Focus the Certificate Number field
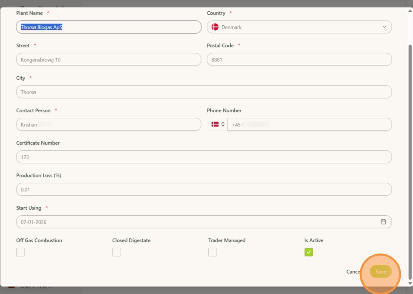The image size is (413, 294). coord(204,157)
